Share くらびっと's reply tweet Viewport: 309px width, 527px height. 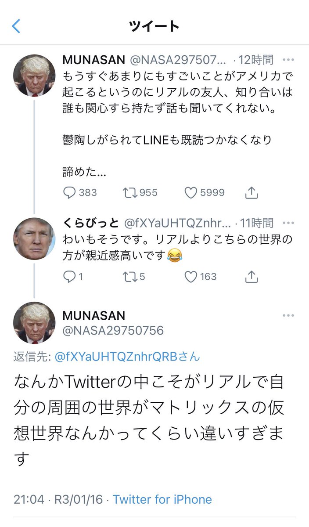click(251, 277)
